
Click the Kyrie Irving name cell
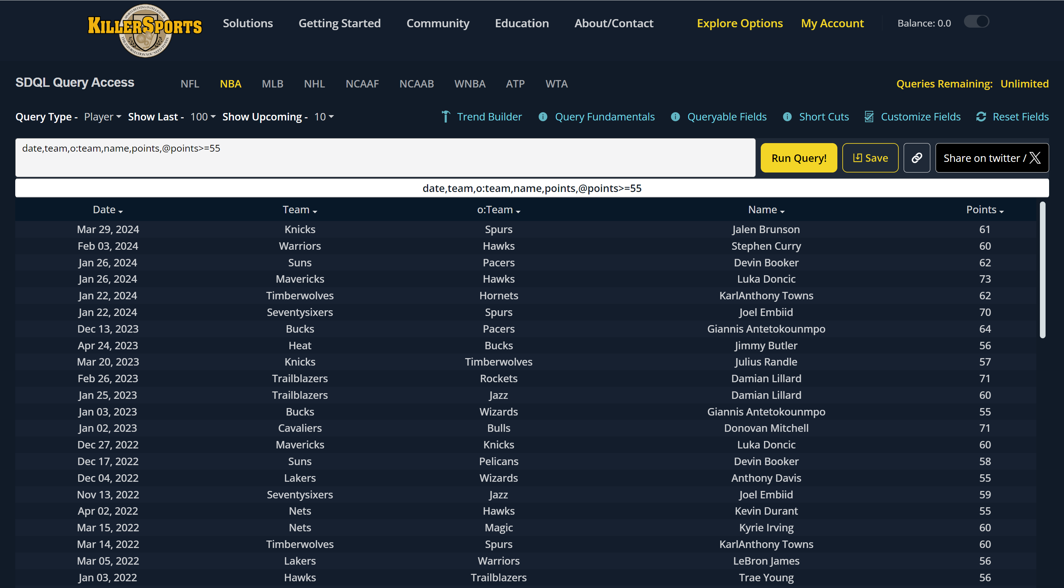pyautogui.click(x=766, y=528)
